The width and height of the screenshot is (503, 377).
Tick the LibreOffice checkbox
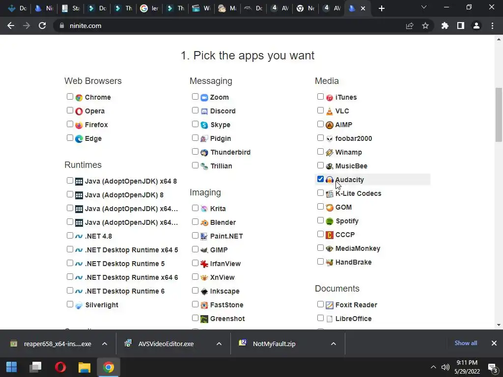tap(320, 318)
